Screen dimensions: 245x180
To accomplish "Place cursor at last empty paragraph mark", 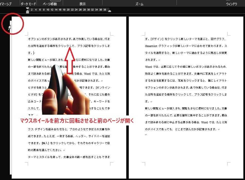I will (x=146, y=135).
